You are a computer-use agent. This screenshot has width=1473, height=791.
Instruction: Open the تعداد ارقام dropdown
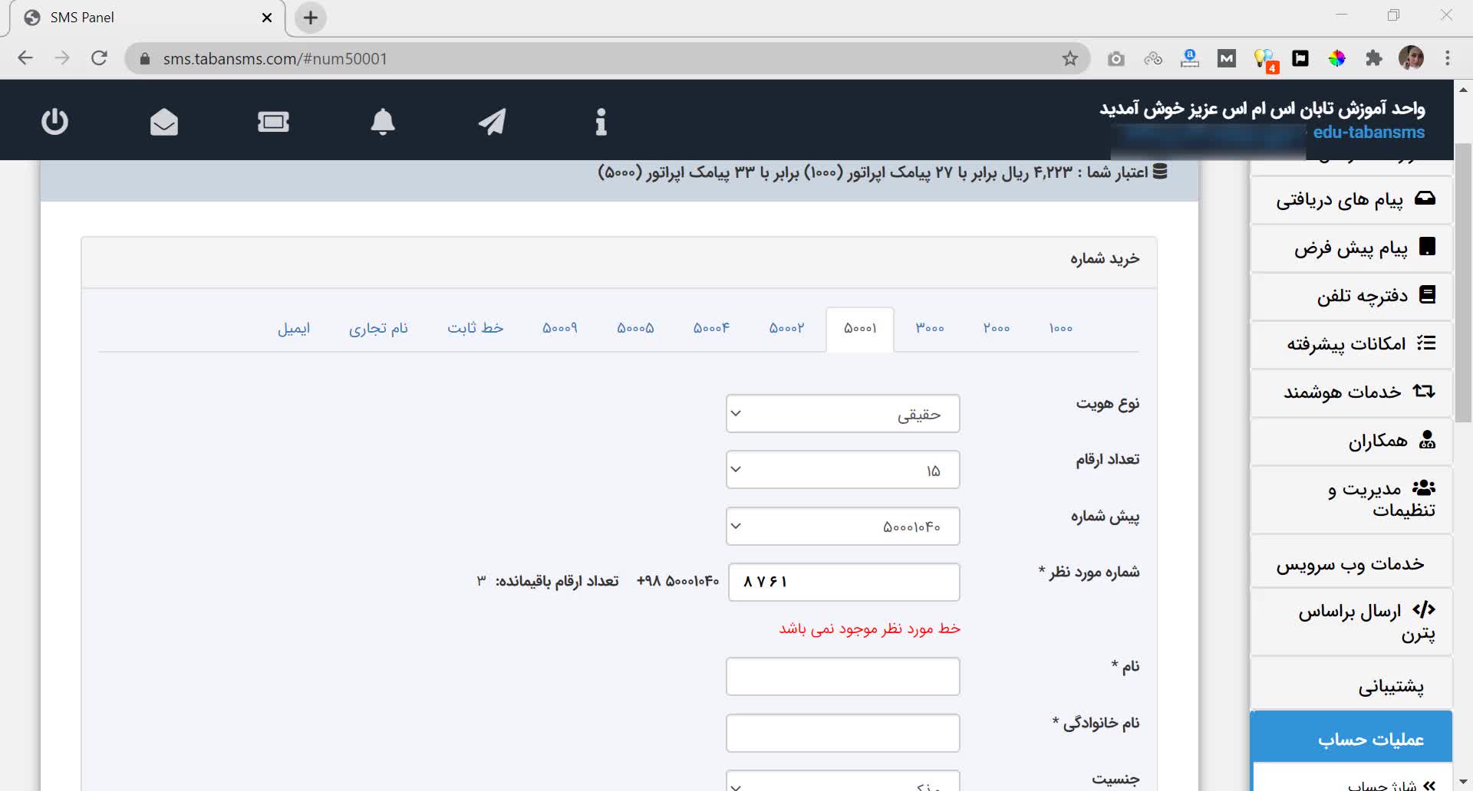(842, 470)
